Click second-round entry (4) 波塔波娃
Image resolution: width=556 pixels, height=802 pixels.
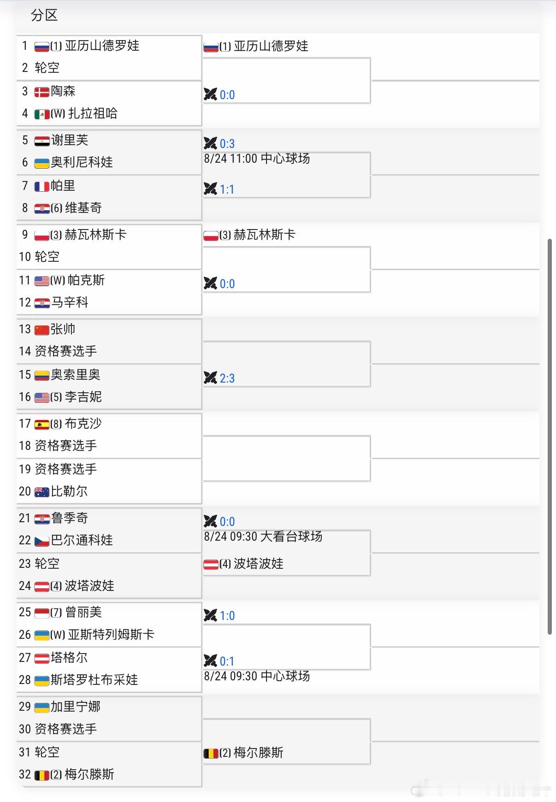(x=243, y=564)
